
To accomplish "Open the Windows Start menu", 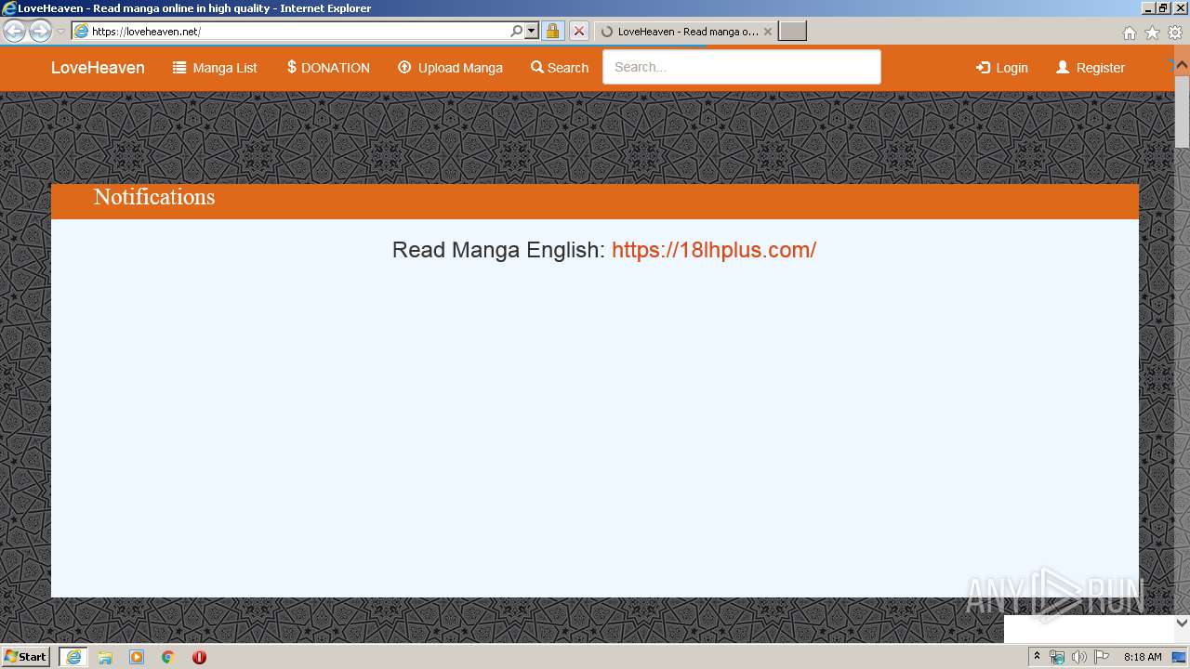I will coord(25,657).
